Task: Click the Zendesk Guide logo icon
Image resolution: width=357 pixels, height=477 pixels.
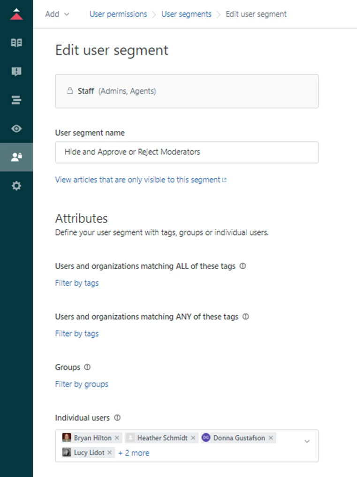Action: (x=16, y=14)
